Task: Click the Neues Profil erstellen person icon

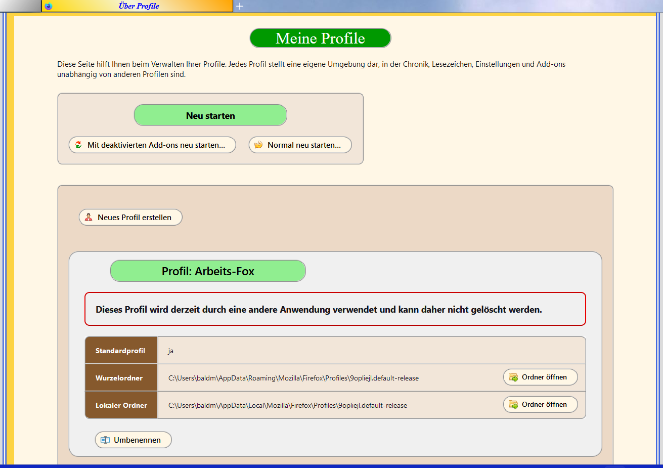Action: [x=89, y=217]
